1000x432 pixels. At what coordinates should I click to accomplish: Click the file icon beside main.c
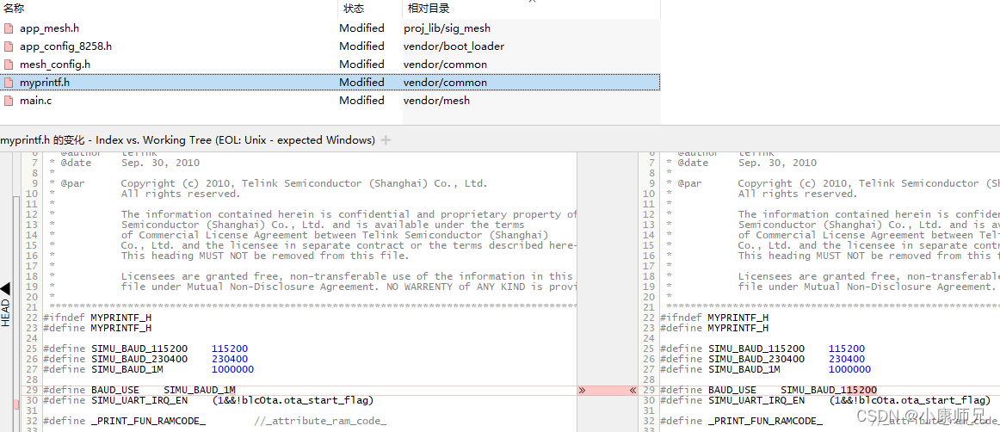pos(9,101)
